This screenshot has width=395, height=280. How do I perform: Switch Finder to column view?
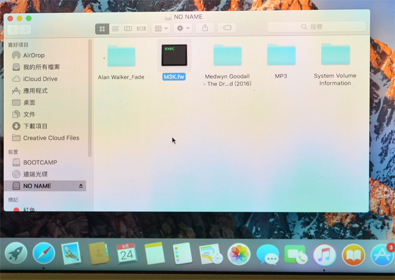point(128,29)
